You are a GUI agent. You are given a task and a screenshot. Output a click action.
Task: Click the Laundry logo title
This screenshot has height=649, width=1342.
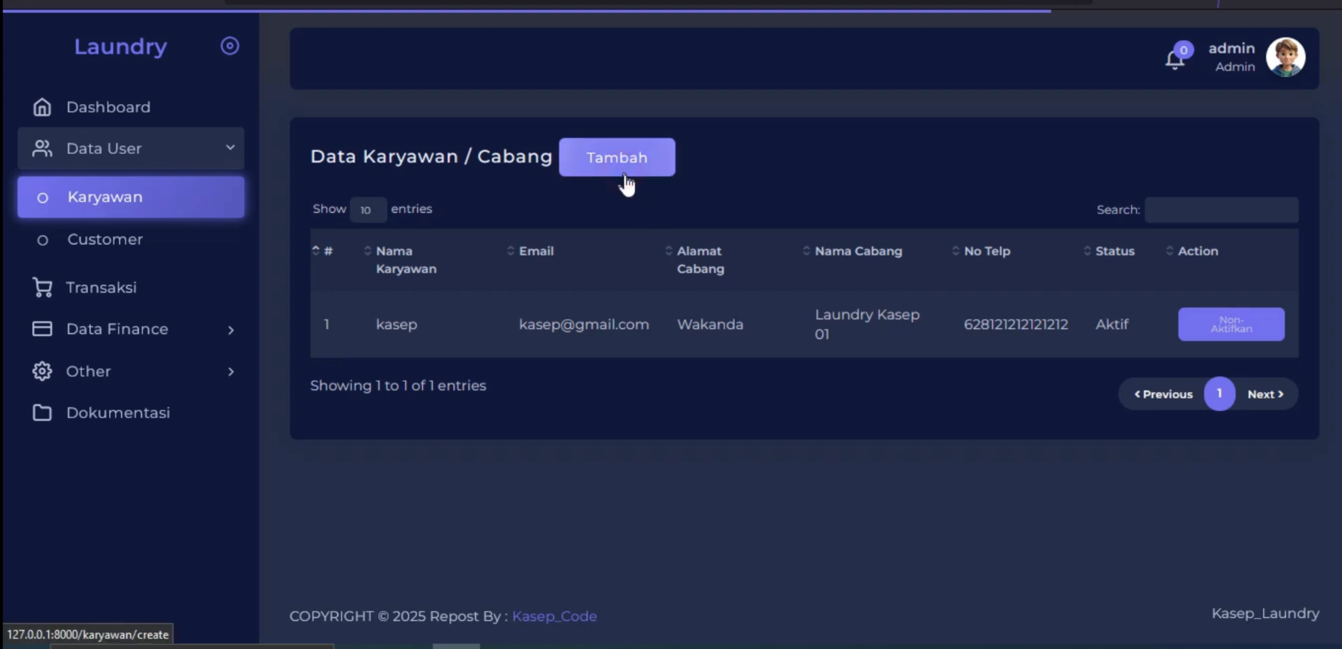[x=120, y=46]
